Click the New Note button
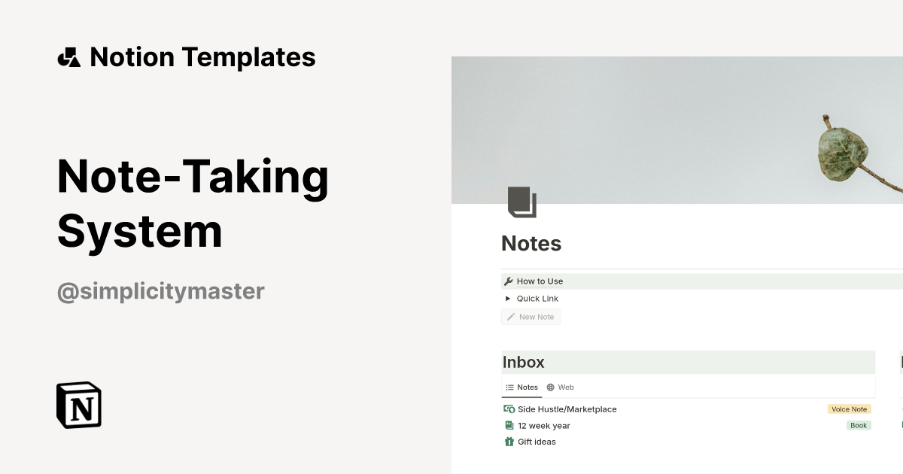This screenshot has height=474, width=903. click(x=531, y=316)
